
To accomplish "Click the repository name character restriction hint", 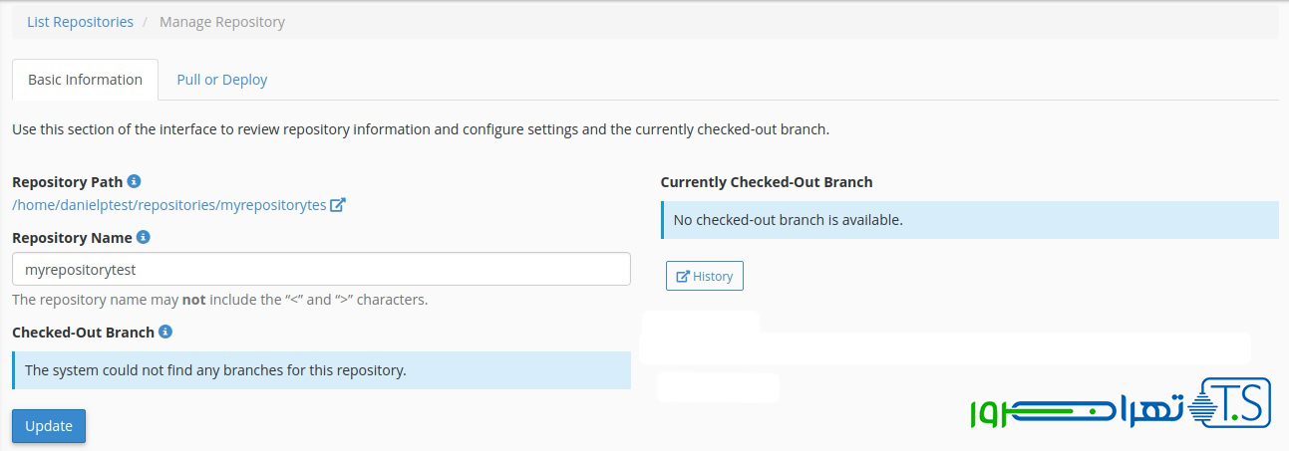I will pyautogui.click(x=219, y=300).
